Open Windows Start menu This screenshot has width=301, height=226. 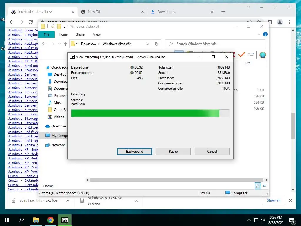pos(7,220)
